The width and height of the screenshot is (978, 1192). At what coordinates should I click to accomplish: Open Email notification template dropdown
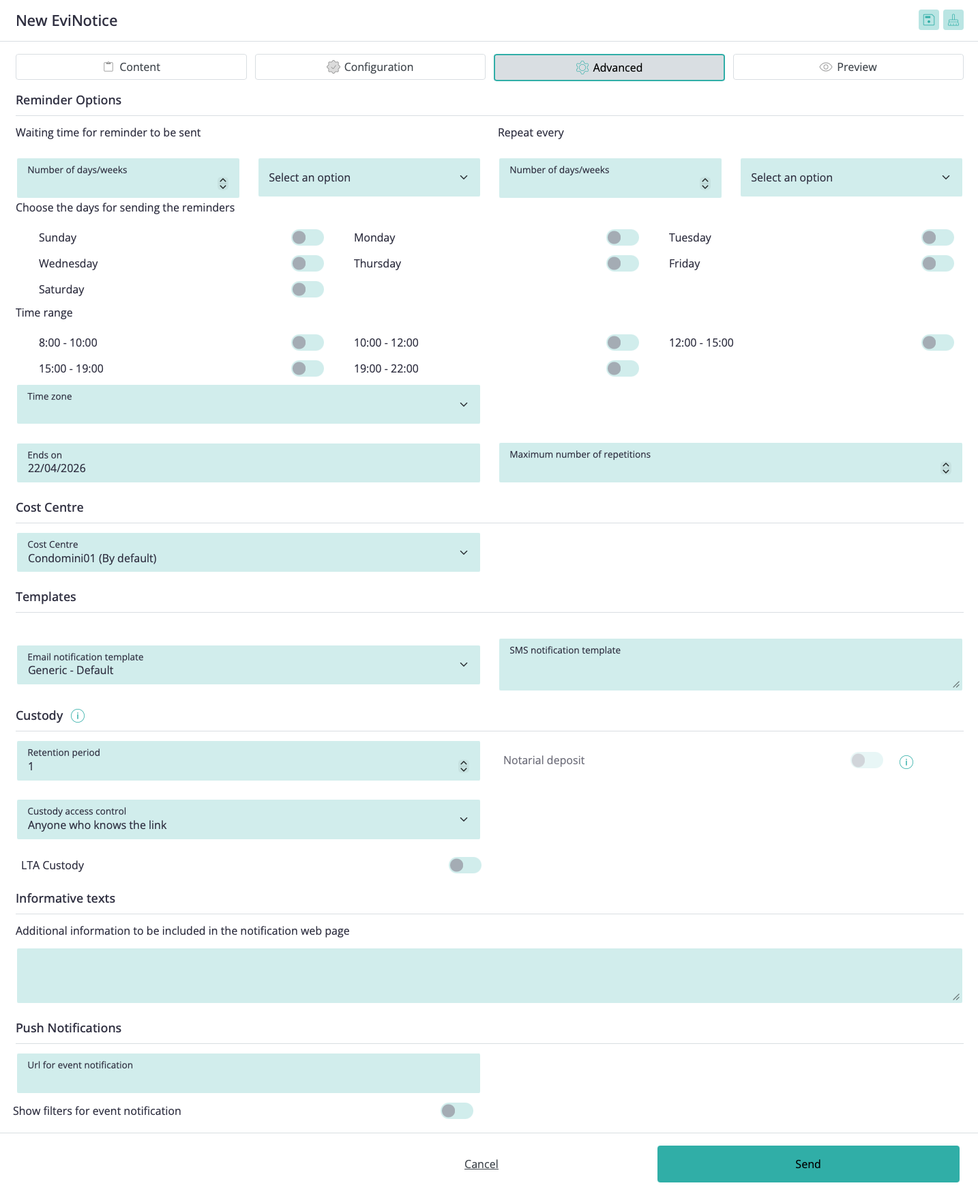(x=248, y=665)
